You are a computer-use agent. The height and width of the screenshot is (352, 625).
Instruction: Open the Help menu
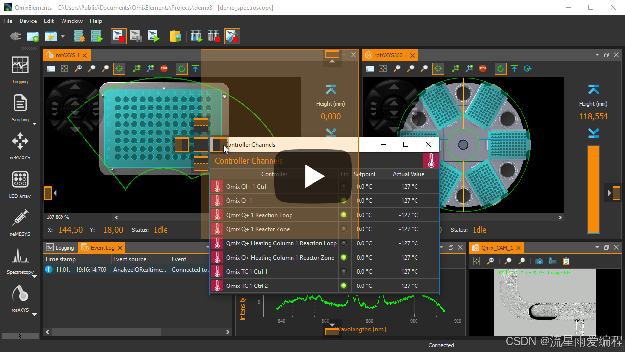tap(96, 21)
